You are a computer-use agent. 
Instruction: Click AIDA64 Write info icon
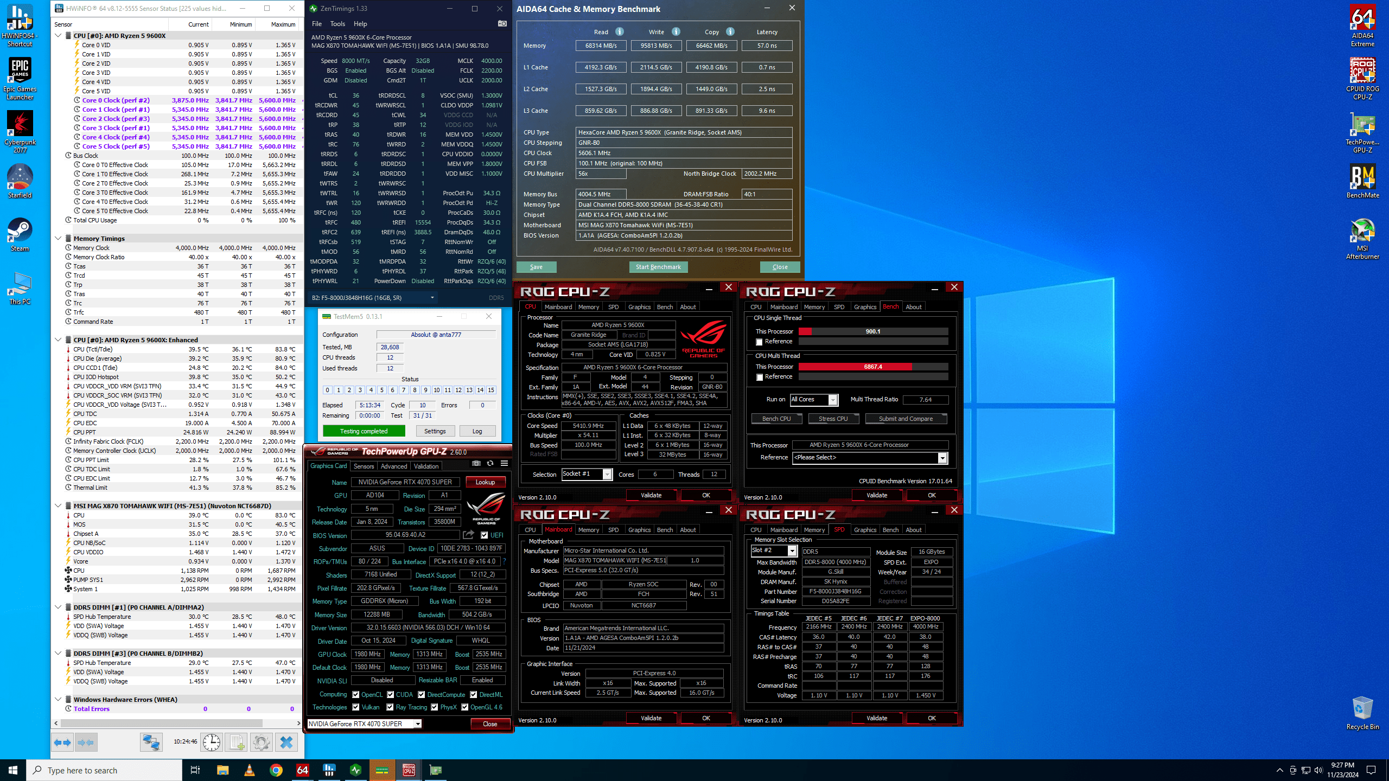tap(676, 31)
